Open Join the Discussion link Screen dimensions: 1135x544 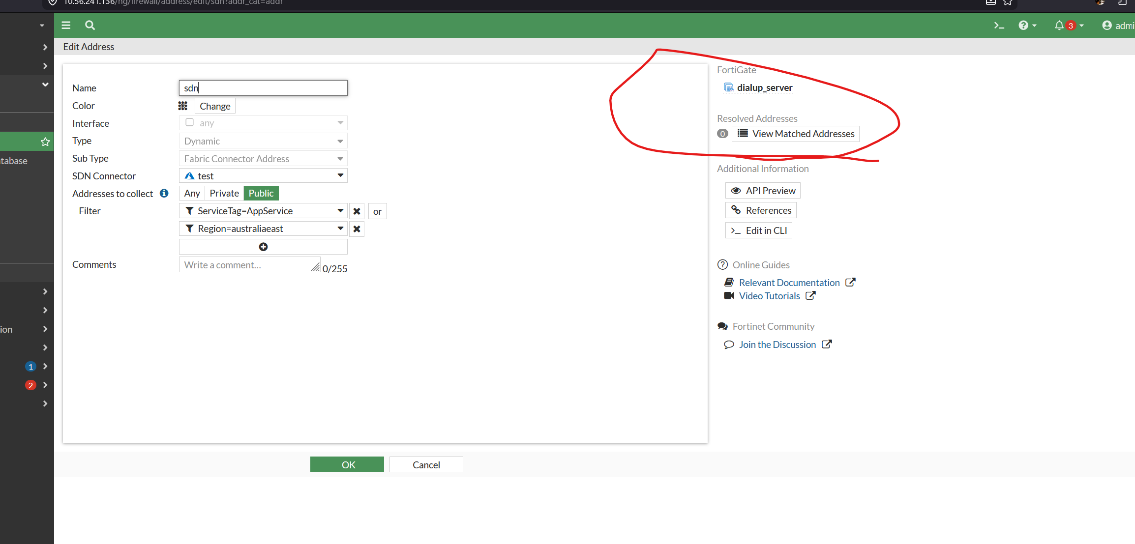[777, 344]
